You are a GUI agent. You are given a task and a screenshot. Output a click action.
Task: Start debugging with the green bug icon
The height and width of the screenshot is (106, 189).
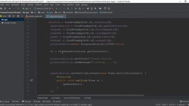pos(68,9)
